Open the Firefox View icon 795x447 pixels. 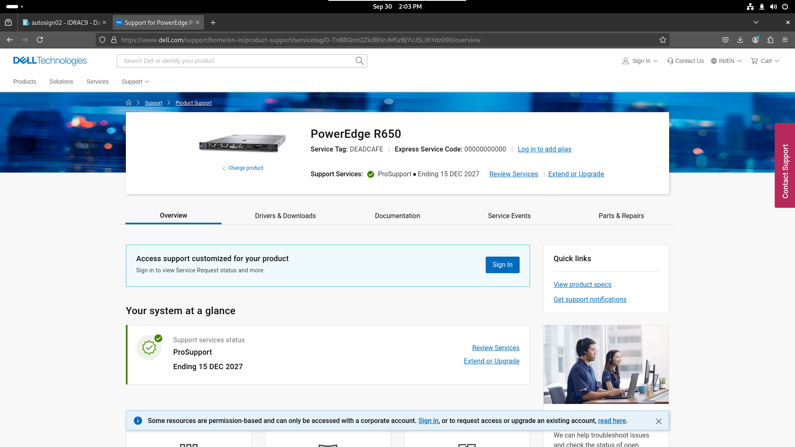click(8, 23)
